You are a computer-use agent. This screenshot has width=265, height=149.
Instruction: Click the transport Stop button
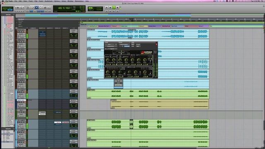tap(110, 7)
